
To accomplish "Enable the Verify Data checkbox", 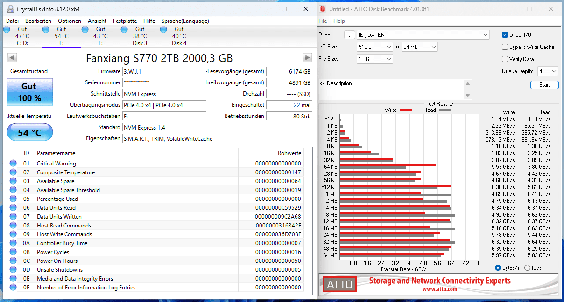I will 505,59.
